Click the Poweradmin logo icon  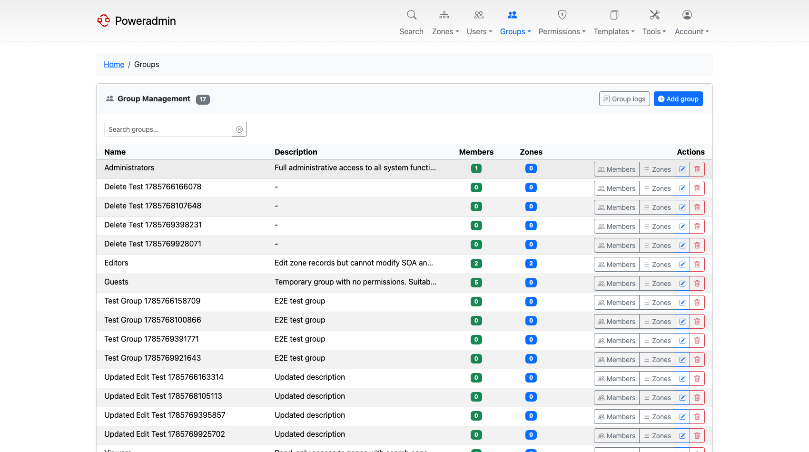click(x=104, y=20)
